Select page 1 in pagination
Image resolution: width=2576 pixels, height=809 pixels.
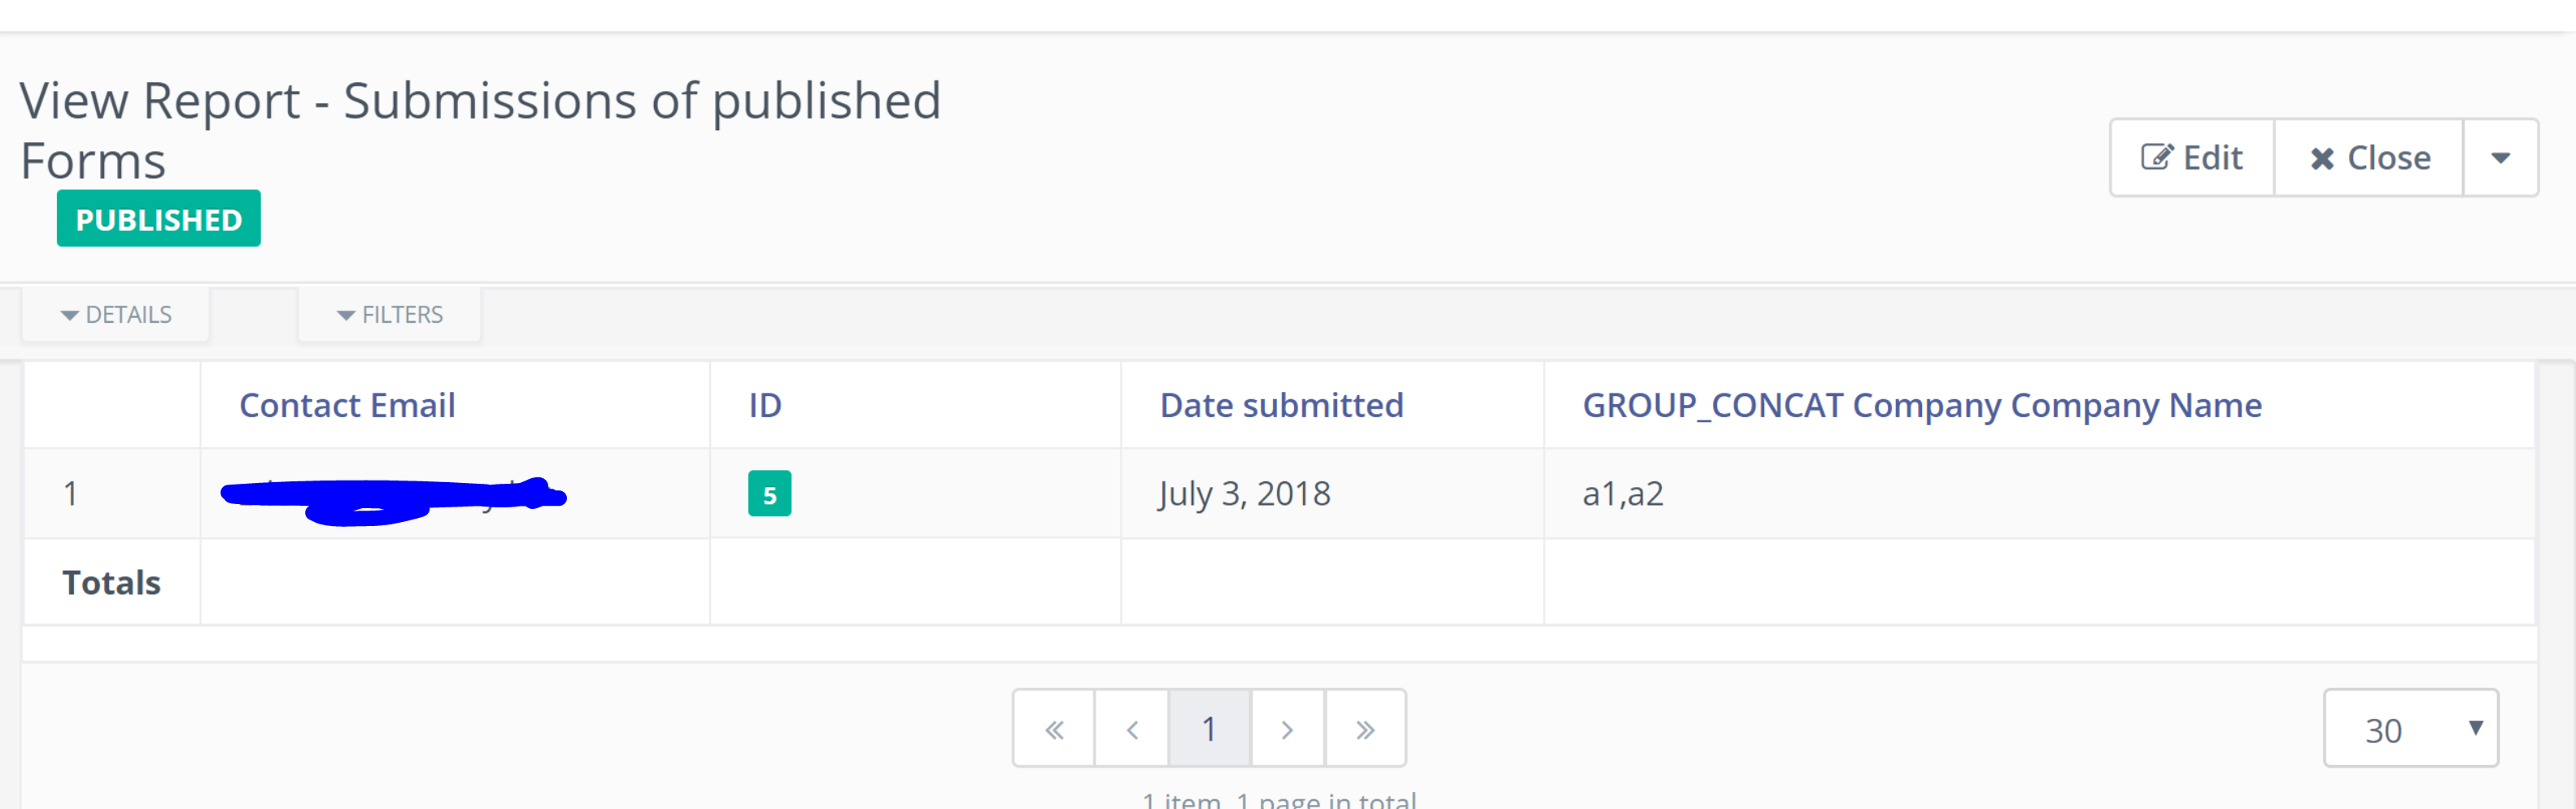1209,729
